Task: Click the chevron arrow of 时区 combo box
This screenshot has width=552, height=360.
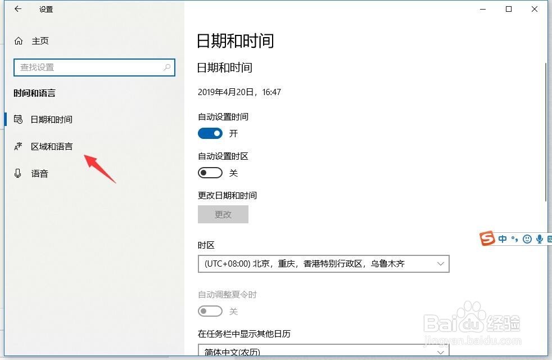Action: pyautogui.click(x=440, y=264)
